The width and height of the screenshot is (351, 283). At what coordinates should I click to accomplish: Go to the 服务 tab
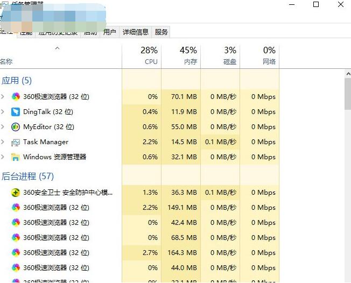[x=162, y=32]
